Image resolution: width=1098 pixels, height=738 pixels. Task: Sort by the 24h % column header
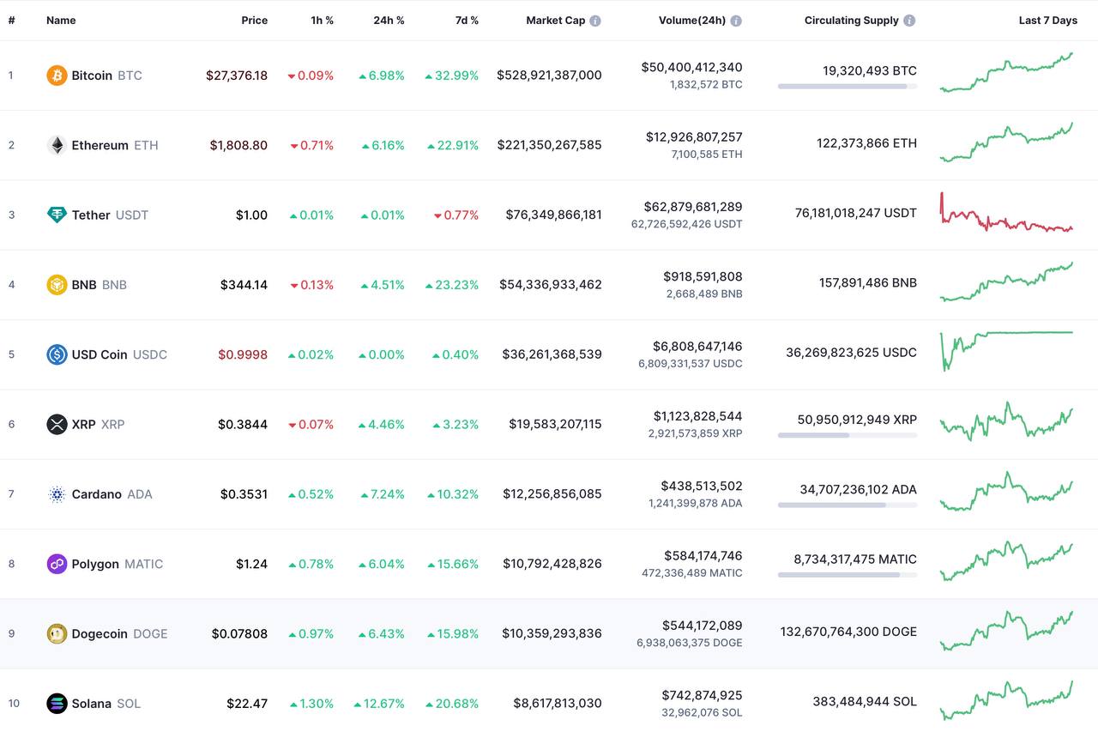tap(389, 21)
